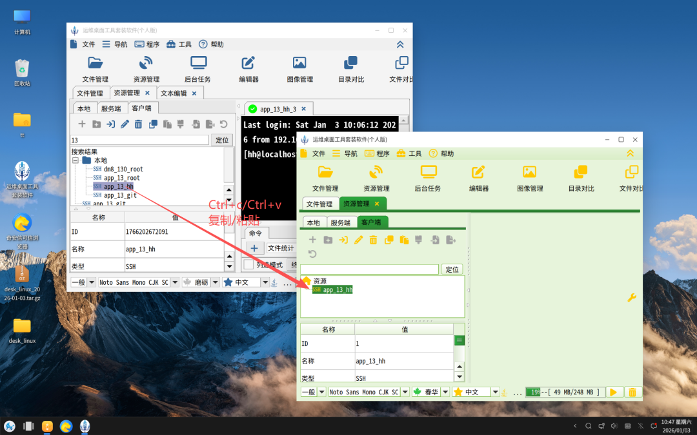Open 文件 menu in green front window
Screen dimensions: 697x435
[314, 153]
